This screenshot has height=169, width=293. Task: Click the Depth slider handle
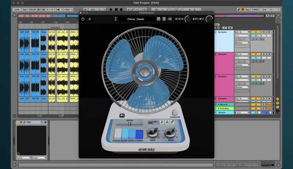(x=129, y=124)
